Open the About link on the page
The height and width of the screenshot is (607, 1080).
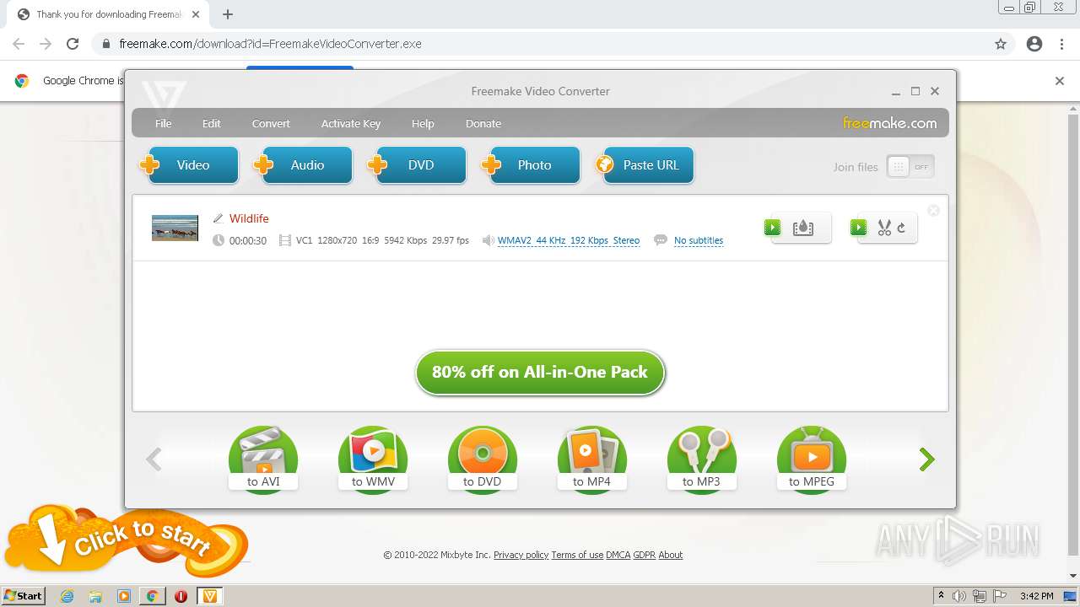click(x=671, y=555)
